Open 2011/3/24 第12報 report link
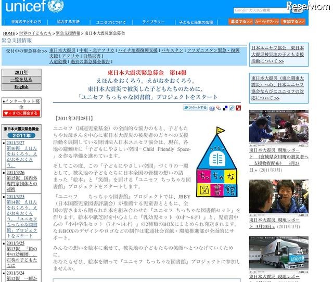The height and width of the screenshot is (282, 333). point(22,276)
